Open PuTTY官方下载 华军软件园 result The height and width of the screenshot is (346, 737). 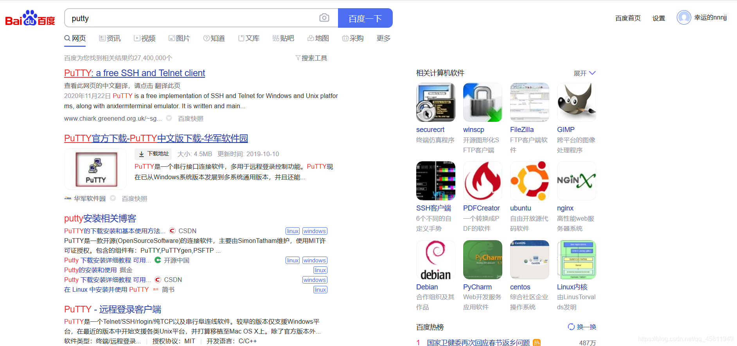[156, 138]
